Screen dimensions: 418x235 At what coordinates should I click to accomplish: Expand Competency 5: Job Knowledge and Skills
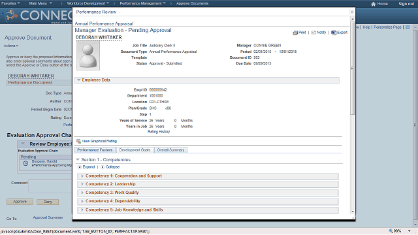point(82,210)
